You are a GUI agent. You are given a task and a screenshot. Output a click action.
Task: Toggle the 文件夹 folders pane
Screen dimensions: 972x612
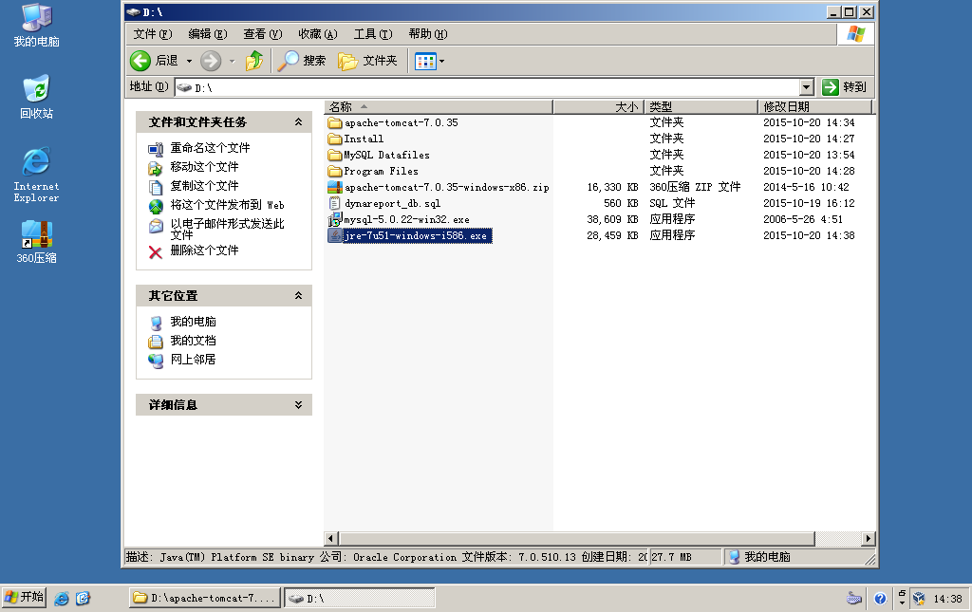(367, 61)
